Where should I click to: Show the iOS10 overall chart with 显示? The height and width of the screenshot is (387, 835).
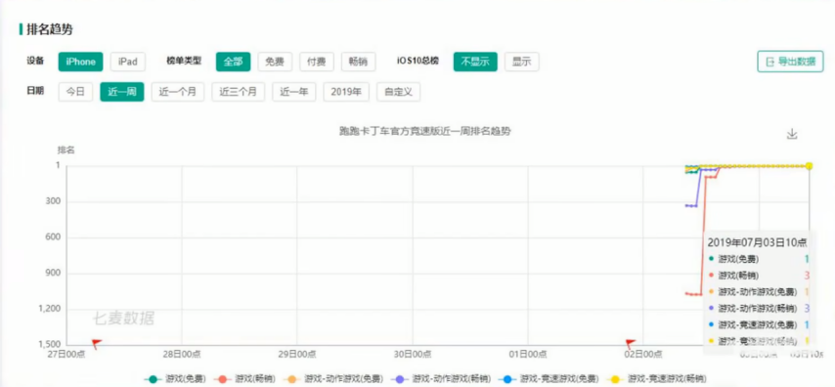coord(522,62)
